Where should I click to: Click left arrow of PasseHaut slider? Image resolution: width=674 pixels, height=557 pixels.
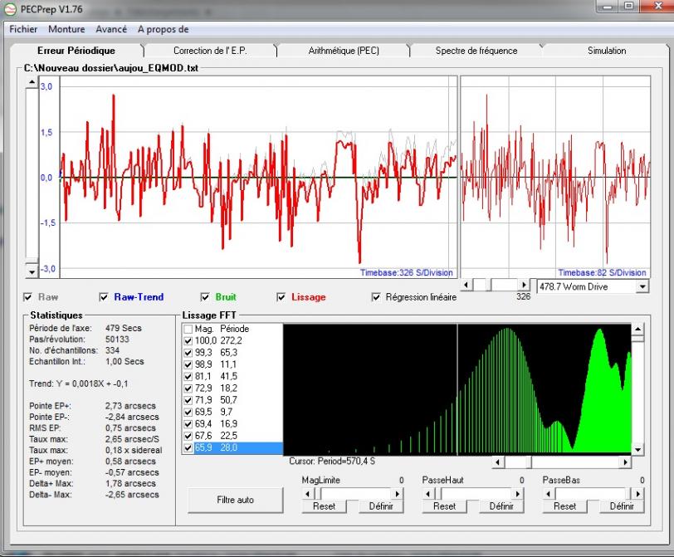coord(429,493)
